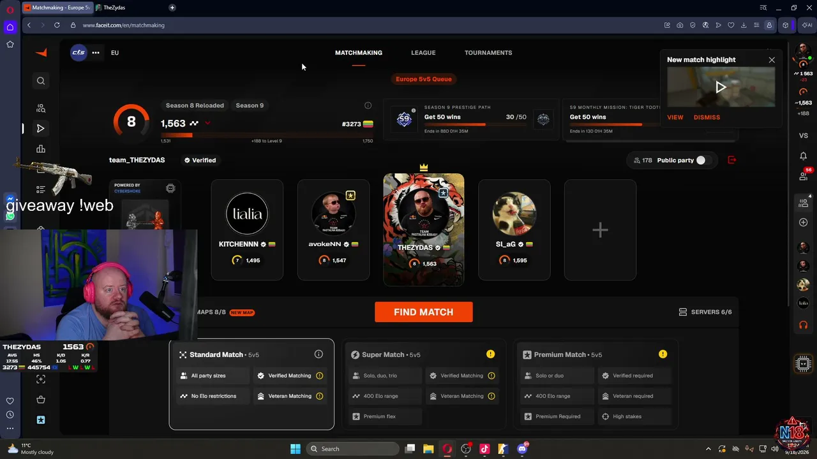Click the Super Match warning icon
This screenshot has height=459, width=817.
click(x=490, y=354)
